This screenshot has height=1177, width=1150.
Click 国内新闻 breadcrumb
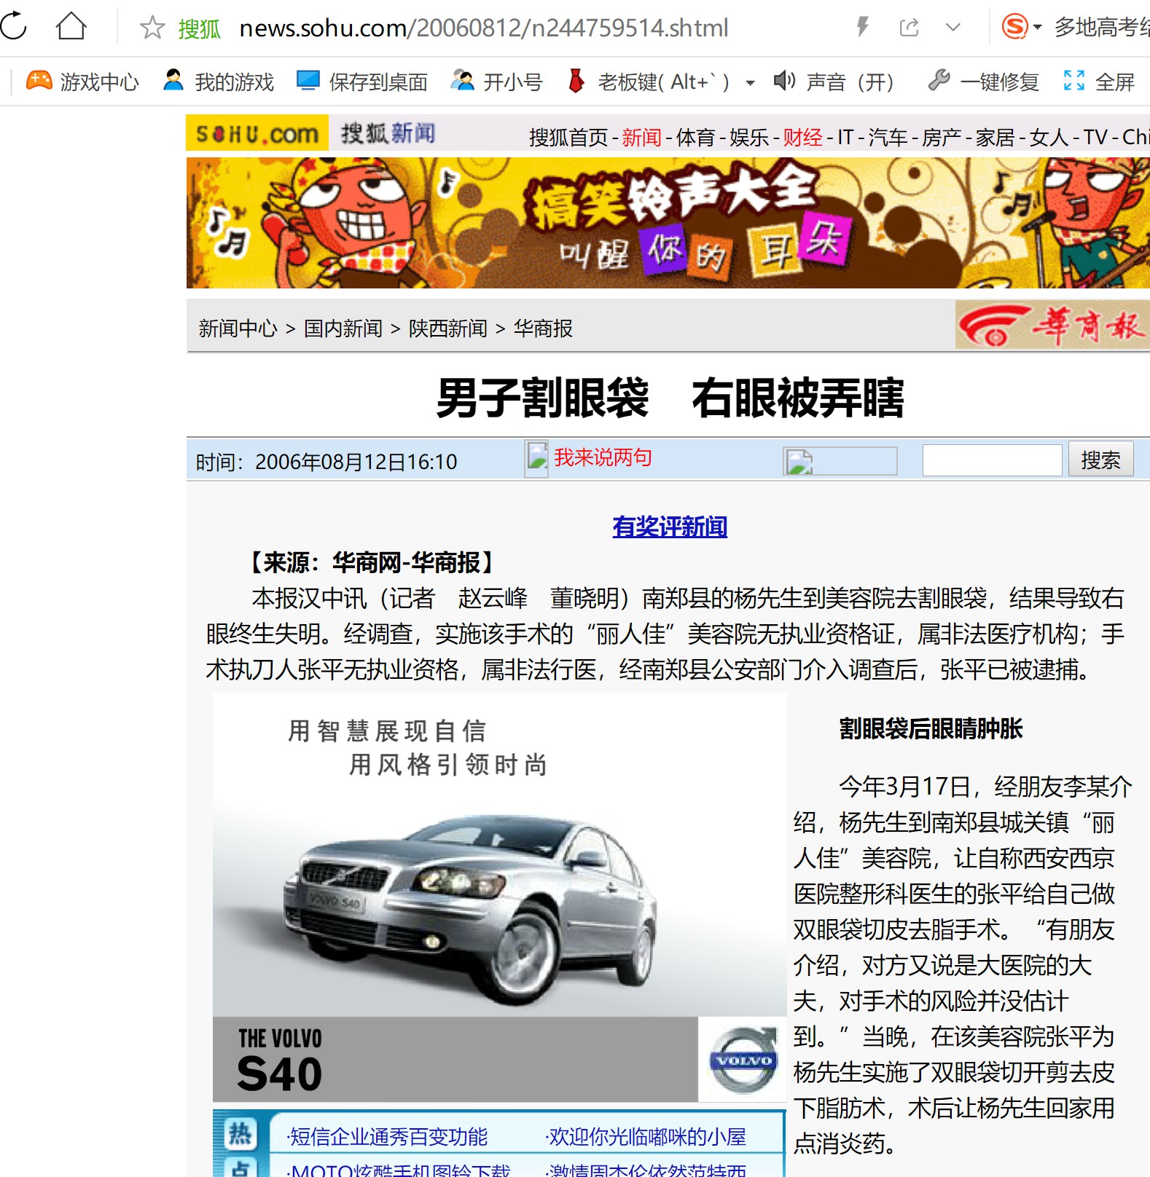click(x=343, y=328)
